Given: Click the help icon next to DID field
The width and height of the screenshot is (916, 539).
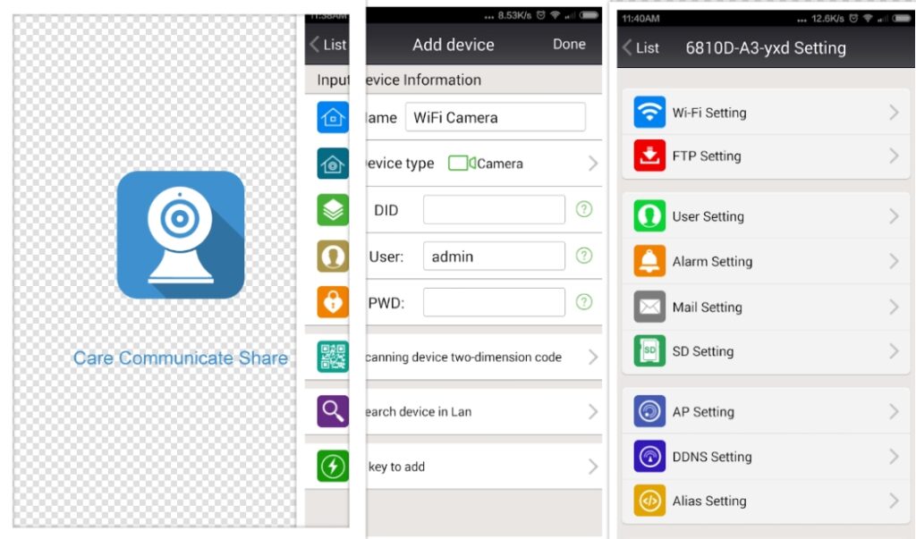Looking at the screenshot, I should click(x=584, y=209).
